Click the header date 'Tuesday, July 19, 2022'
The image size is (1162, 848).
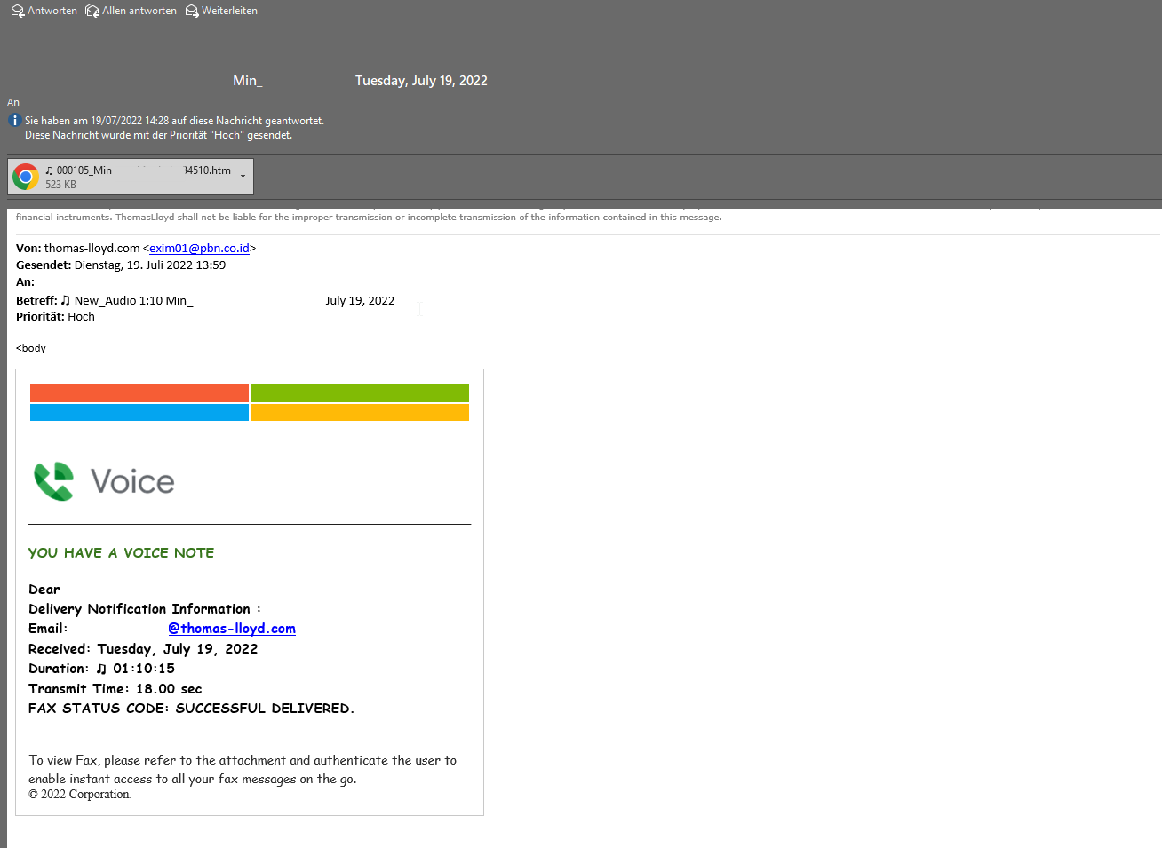pyautogui.click(x=421, y=81)
